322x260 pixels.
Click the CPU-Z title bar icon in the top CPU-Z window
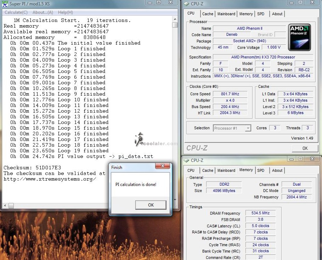coord(186,4)
